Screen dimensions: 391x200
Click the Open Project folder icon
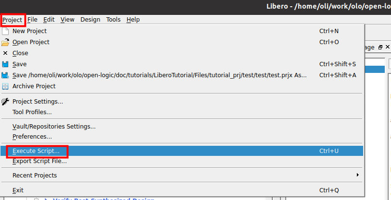[x=5, y=42]
